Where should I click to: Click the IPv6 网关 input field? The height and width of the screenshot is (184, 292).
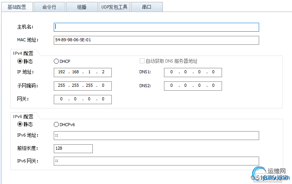click(156, 161)
